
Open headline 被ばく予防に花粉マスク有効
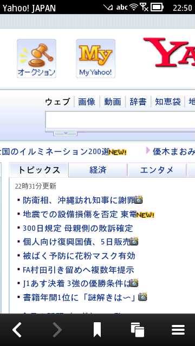click(79, 256)
